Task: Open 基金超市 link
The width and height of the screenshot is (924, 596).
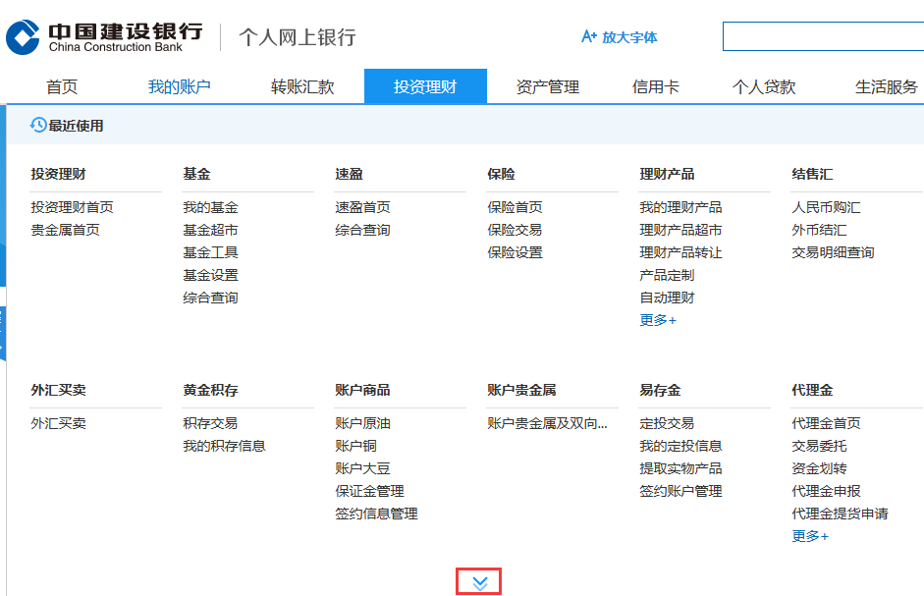Action: (210, 230)
